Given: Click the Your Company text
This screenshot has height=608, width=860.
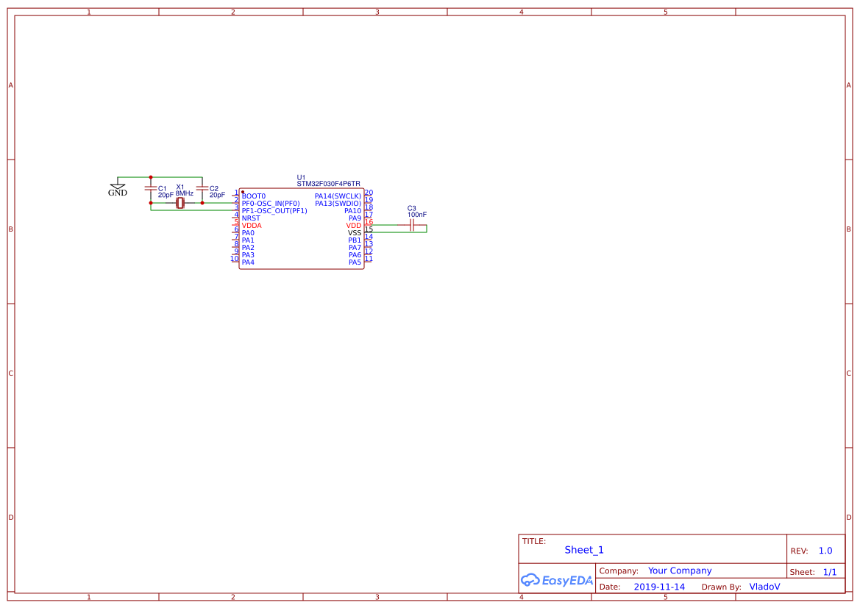Looking at the screenshot, I should click(679, 571).
